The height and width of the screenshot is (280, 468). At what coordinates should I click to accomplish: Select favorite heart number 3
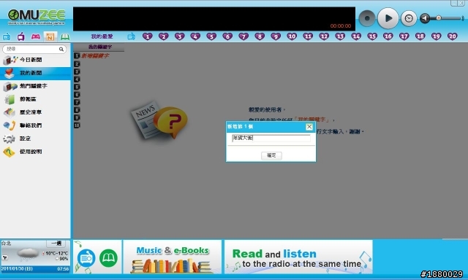coord(179,36)
